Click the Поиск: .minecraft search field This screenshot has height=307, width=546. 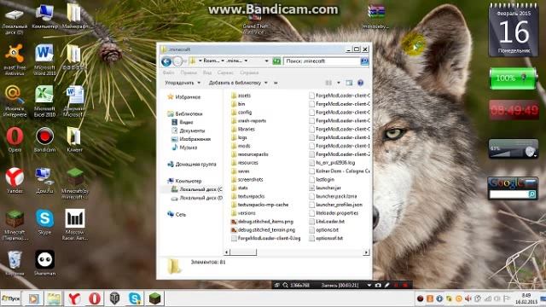[322, 61]
